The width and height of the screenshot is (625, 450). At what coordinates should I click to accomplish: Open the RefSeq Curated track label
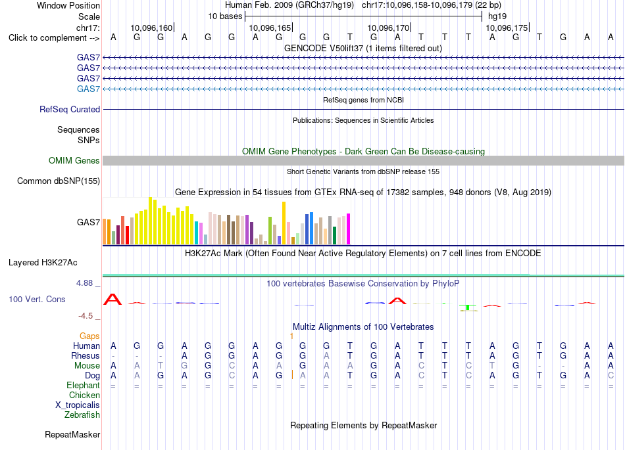coord(70,109)
